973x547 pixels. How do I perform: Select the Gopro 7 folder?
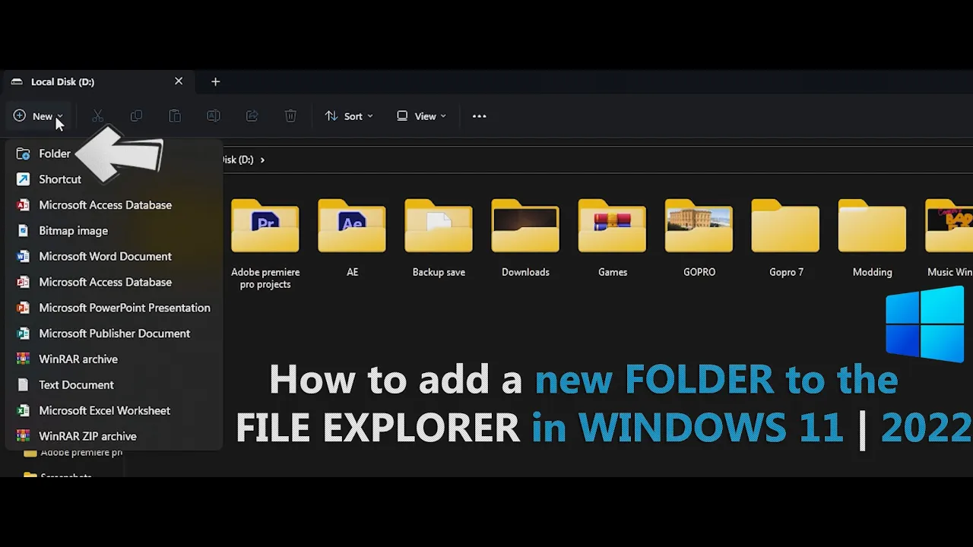785,239
